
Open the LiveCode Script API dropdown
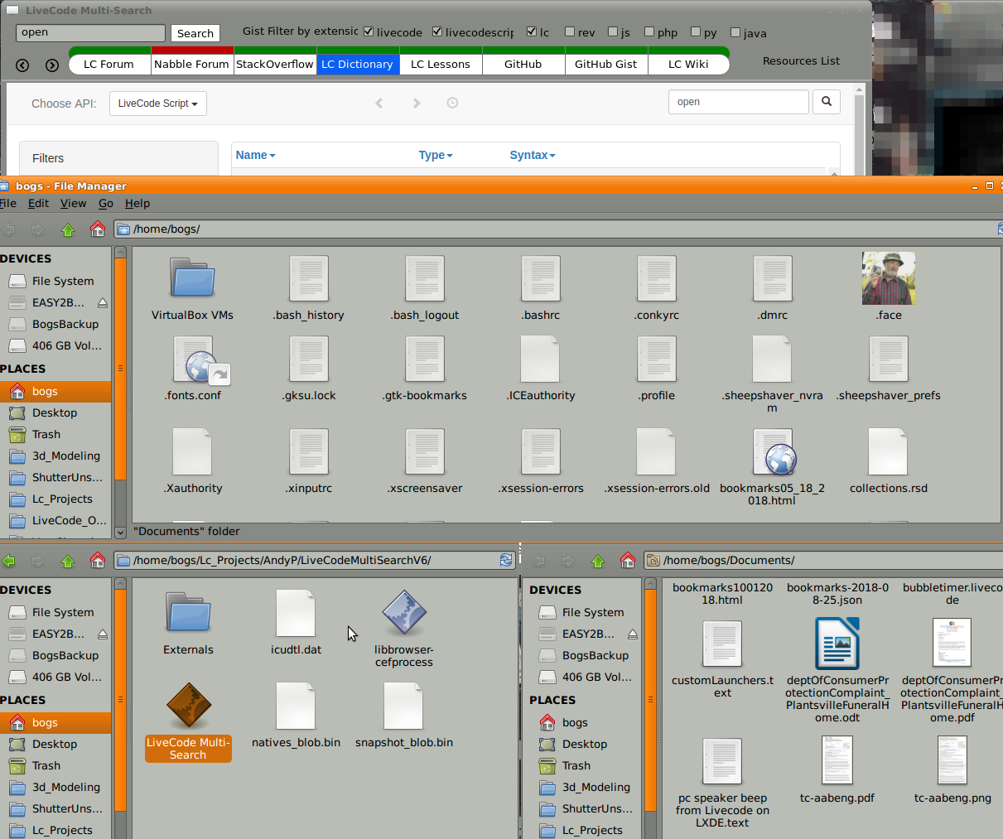pos(157,104)
